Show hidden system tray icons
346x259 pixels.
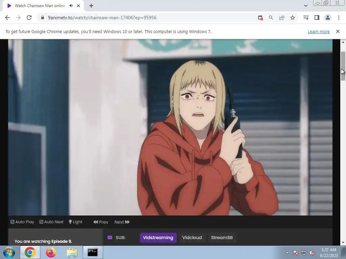287,253
